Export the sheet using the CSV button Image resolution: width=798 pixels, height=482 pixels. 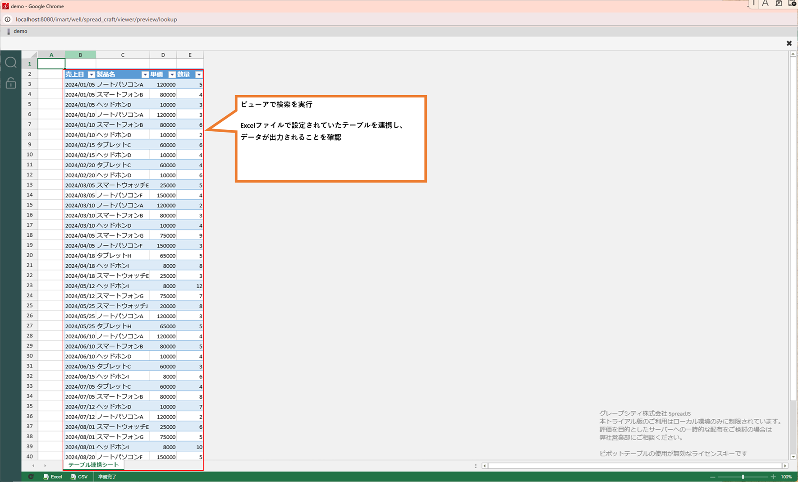(x=79, y=477)
